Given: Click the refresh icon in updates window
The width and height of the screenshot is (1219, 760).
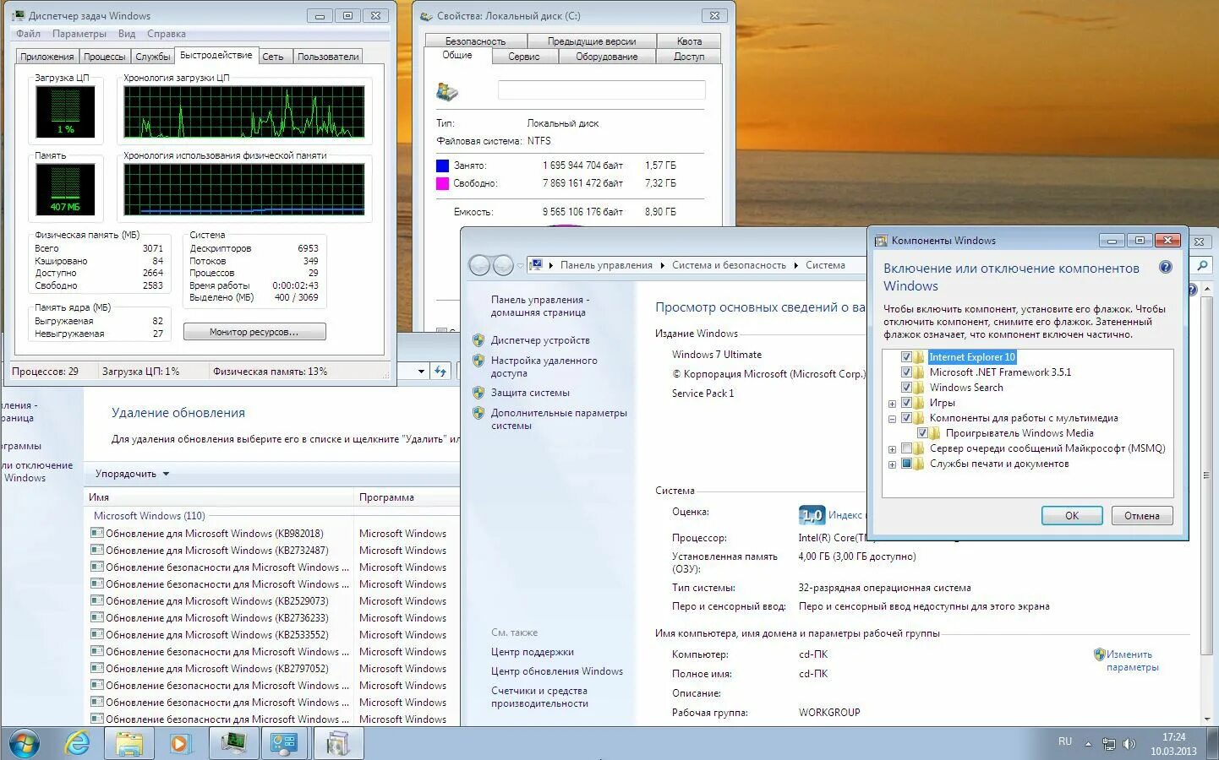Looking at the screenshot, I should tap(440, 371).
